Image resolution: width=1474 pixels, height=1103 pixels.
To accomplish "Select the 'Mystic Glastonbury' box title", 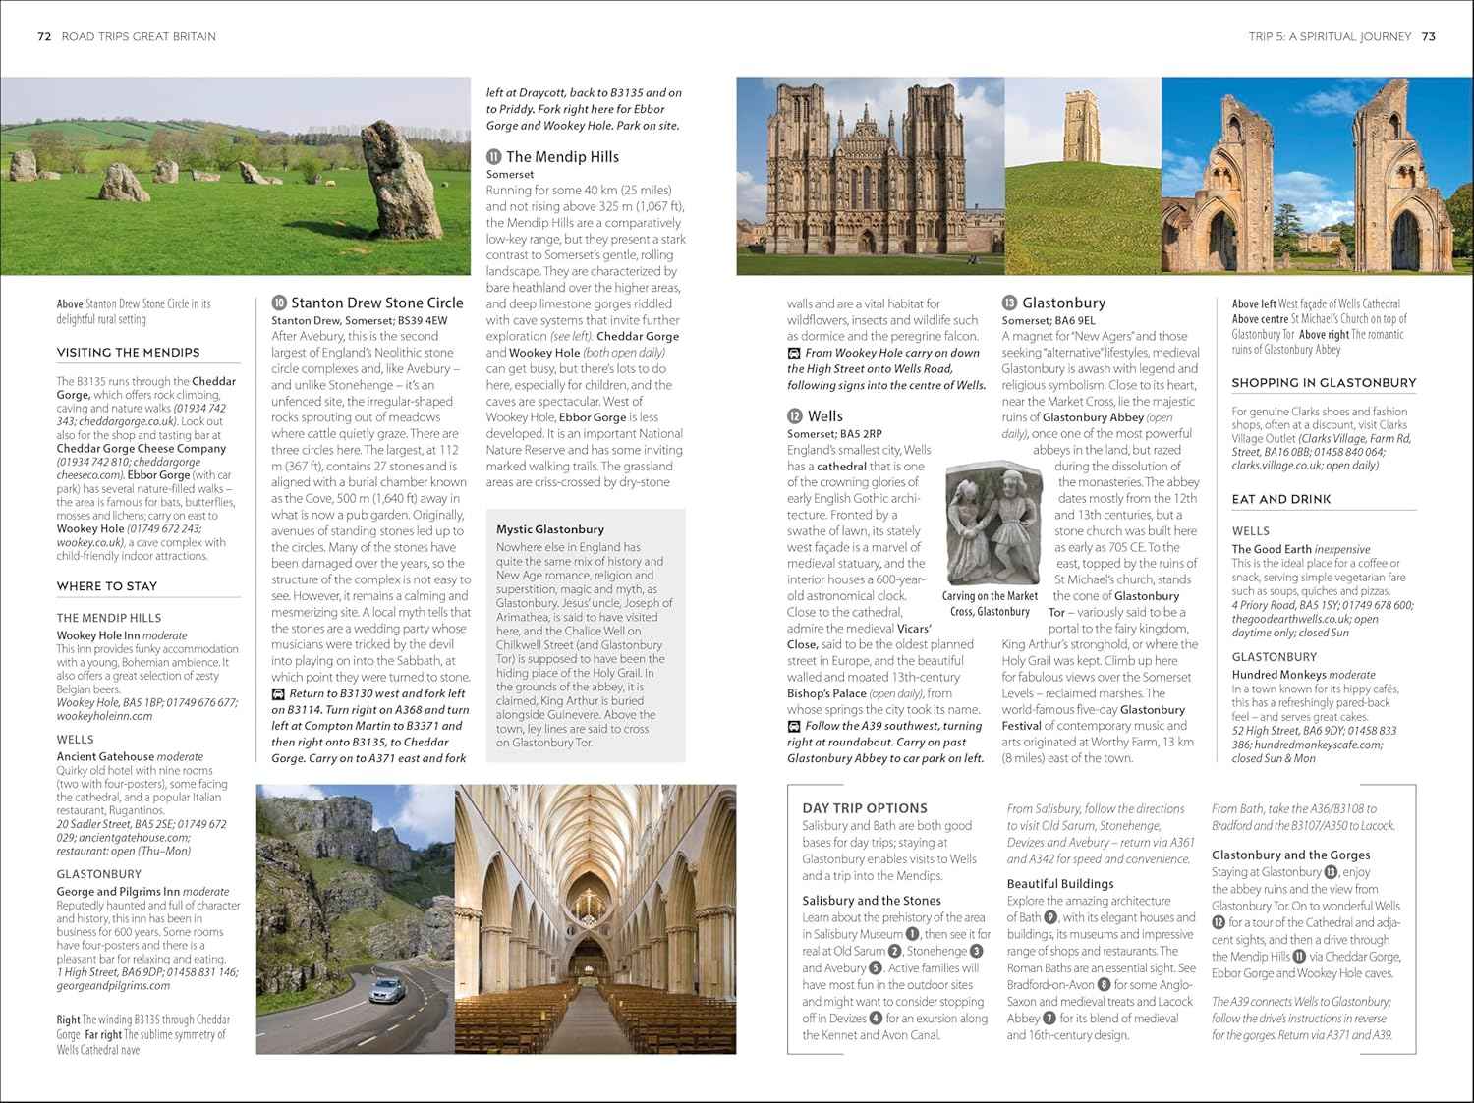I will tap(550, 529).
